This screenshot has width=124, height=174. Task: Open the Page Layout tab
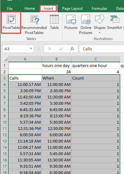point(72,8)
